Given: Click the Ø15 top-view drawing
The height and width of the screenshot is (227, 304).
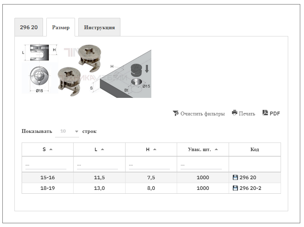Looking at the screenshot, I should pyautogui.click(x=40, y=79).
